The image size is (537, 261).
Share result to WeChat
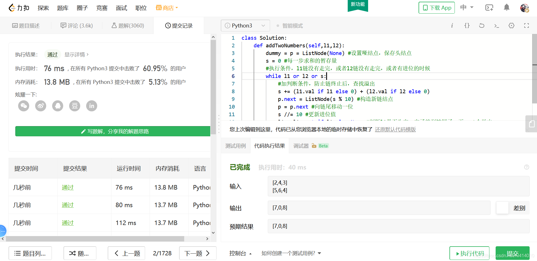(24, 106)
